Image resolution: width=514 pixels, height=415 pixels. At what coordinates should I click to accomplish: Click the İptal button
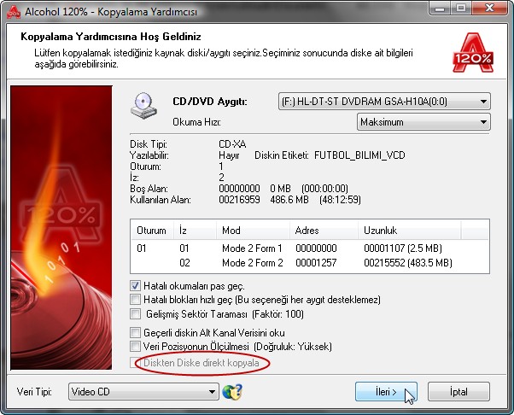(459, 392)
